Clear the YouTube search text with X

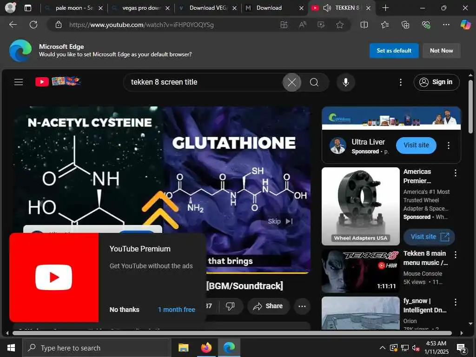(x=292, y=82)
